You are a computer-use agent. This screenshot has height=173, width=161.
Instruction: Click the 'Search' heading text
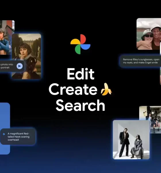click(x=80, y=105)
